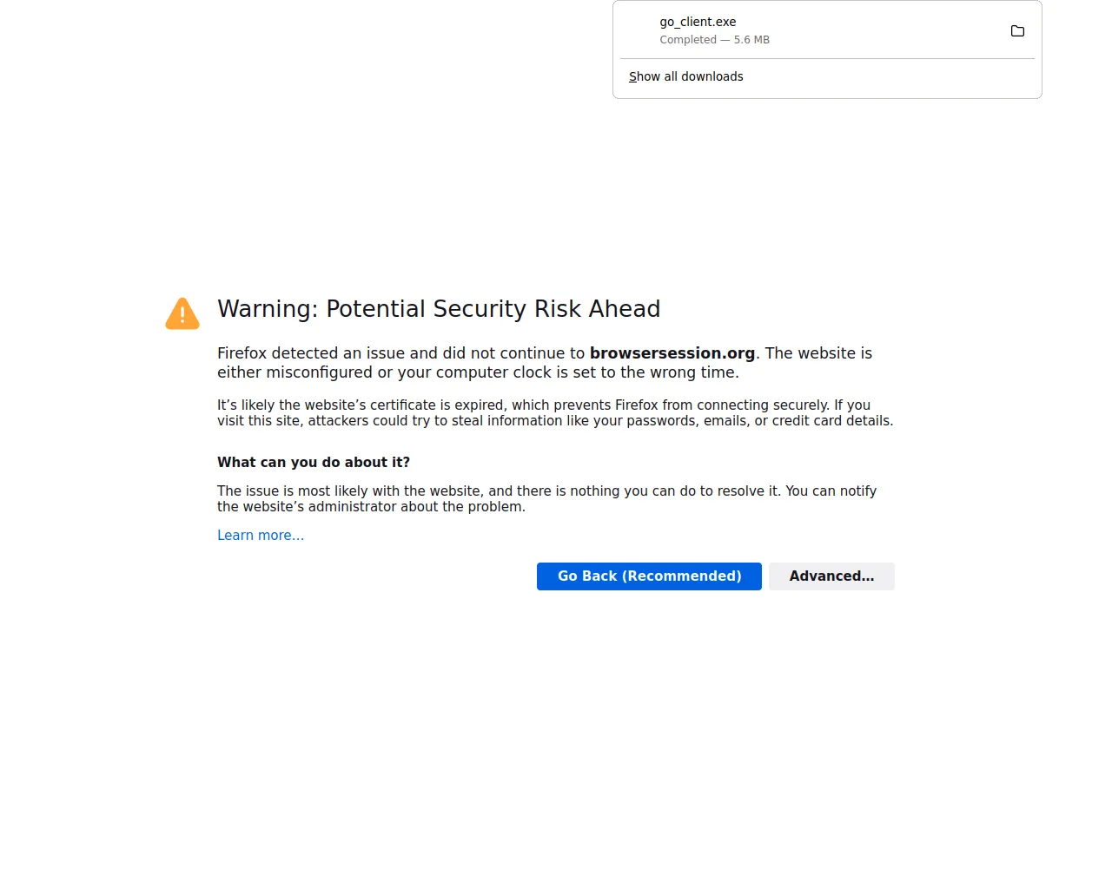Open Show all downloads
Image resolution: width=1112 pixels, height=889 pixels.
(685, 76)
